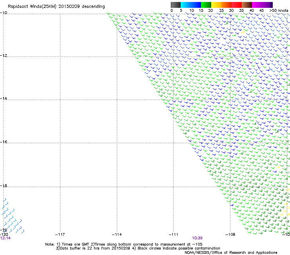Click the -18 latitude axis label

tap(4, 186)
